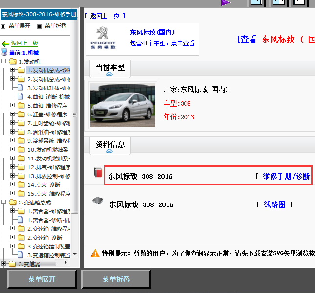
Task: Open the 东风标致 (国内) brand link
Action: coord(153,32)
